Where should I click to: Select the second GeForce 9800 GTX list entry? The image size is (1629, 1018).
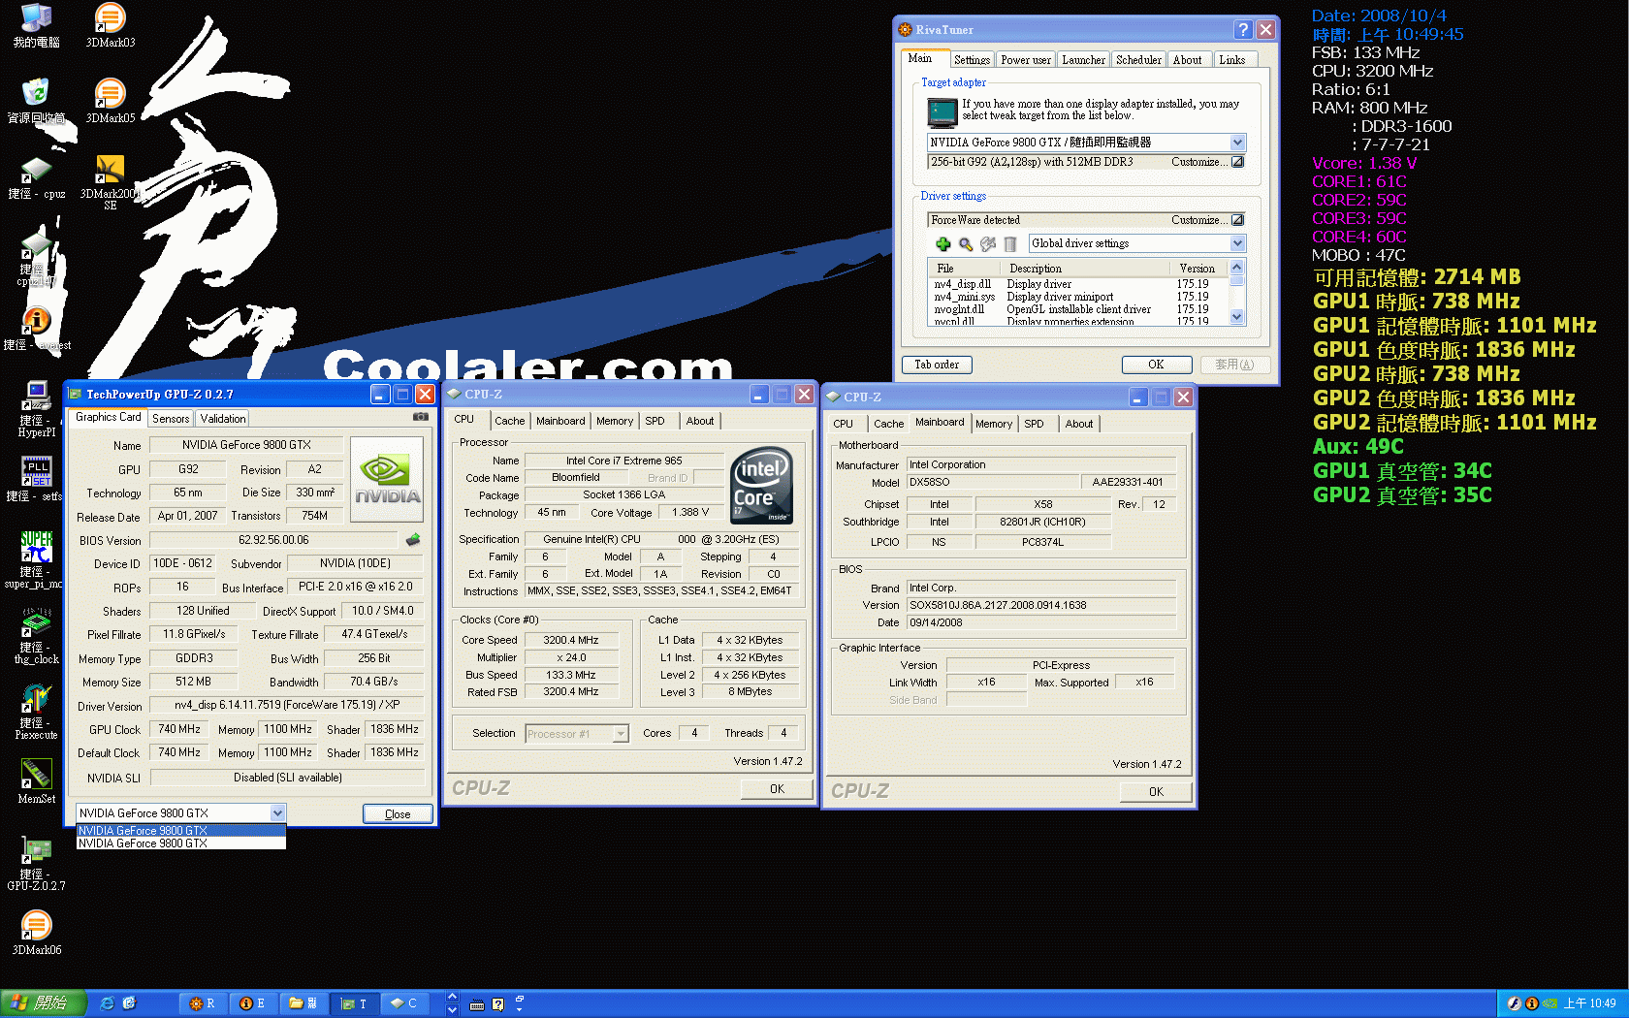click(181, 843)
